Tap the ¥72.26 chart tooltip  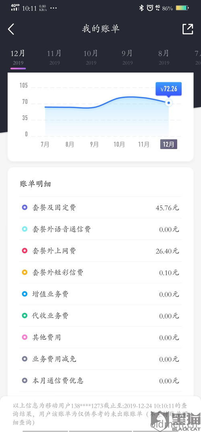168,89
